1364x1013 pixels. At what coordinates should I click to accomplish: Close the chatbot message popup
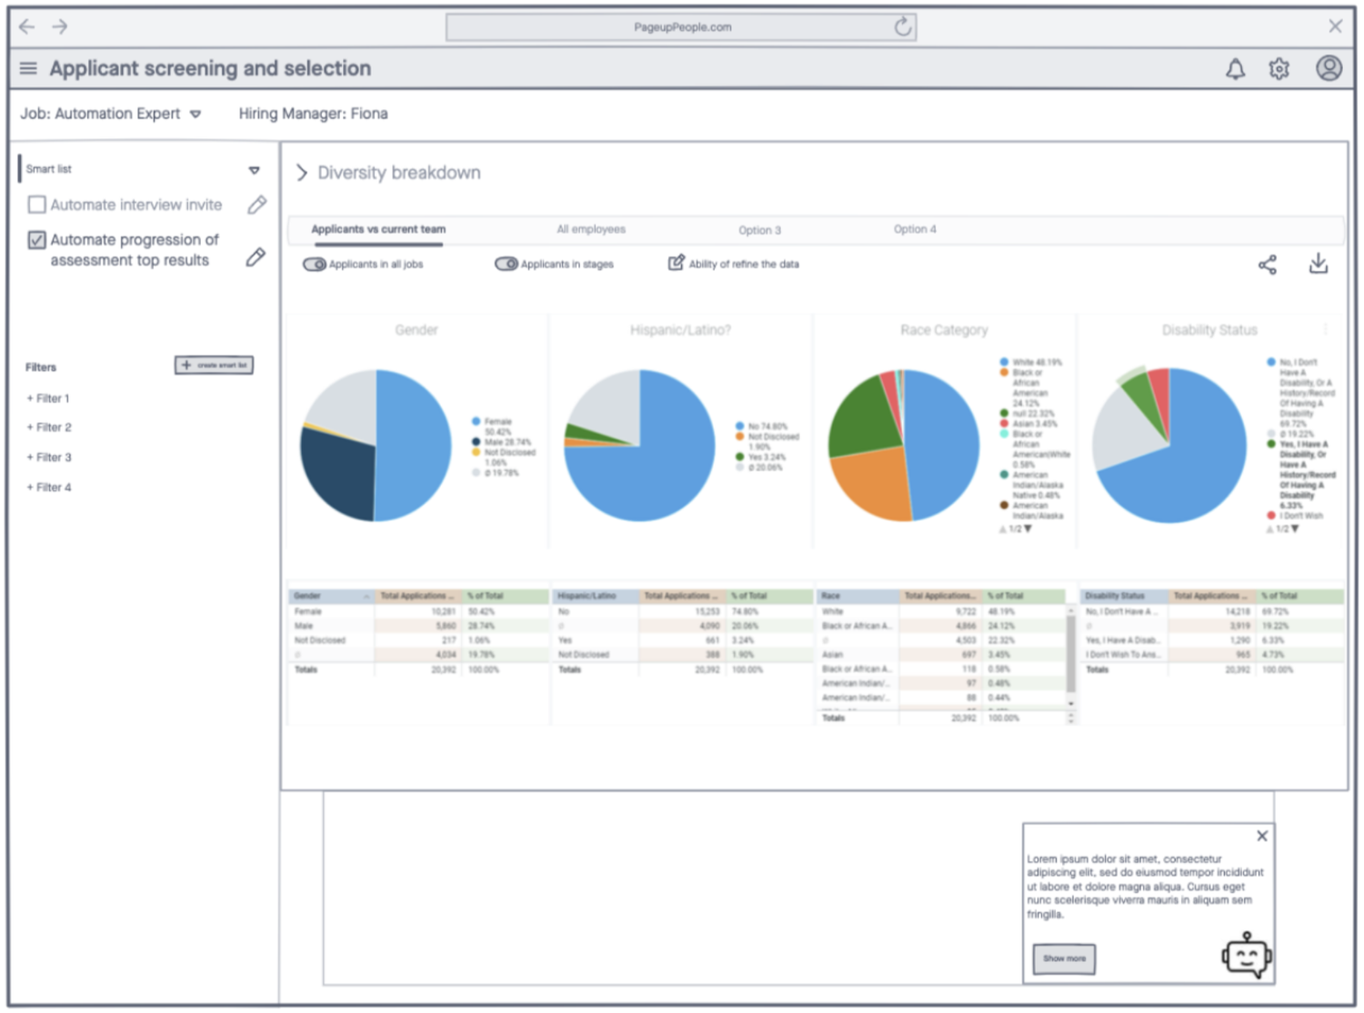tap(1262, 836)
